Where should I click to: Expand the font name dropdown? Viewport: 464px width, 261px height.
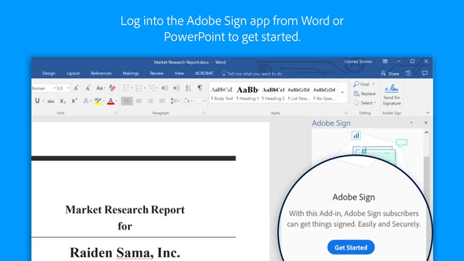pyautogui.click(x=54, y=88)
